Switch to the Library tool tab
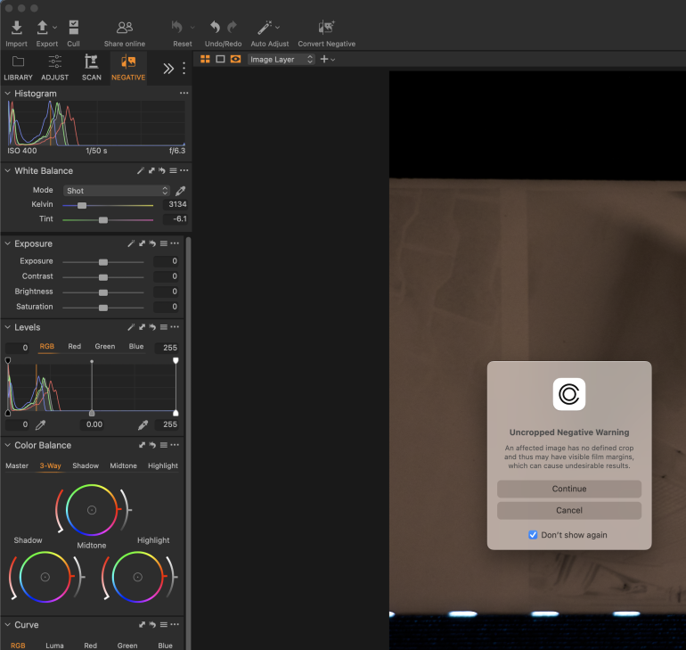 18,68
